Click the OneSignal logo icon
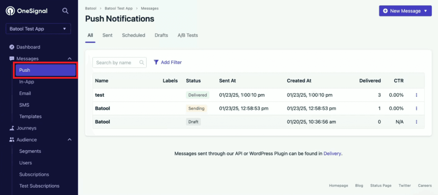 tap(10, 11)
